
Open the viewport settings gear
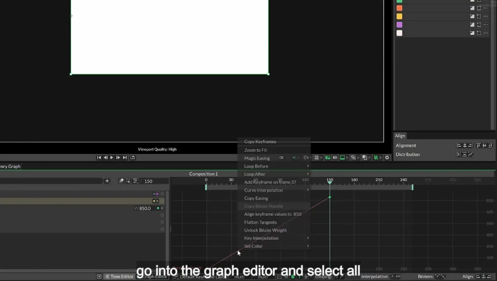pos(387,158)
